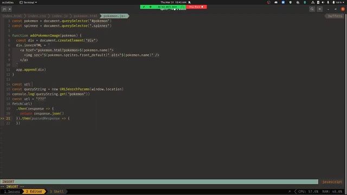
Task: Open the dropdown arrow beside new tab icon
Action: click(10, 9)
